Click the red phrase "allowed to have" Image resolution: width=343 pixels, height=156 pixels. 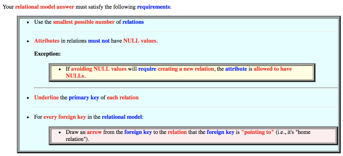[x=272, y=69]
